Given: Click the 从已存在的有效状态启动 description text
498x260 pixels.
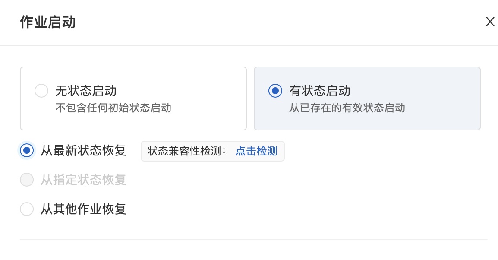Looking at the screenshot, I should click(347, 108).
